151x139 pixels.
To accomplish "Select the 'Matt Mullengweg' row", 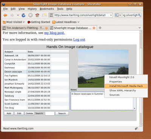I will click(37, 88).
